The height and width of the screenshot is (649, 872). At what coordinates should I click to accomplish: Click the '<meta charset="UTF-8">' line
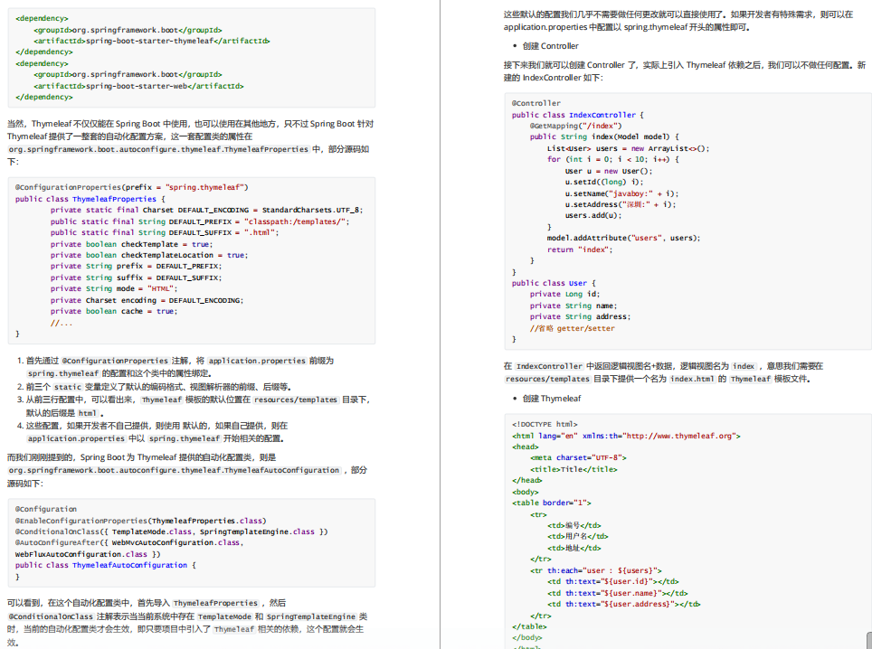(578, 458)
